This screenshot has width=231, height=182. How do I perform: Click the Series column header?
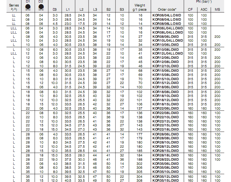click(13, 5)
